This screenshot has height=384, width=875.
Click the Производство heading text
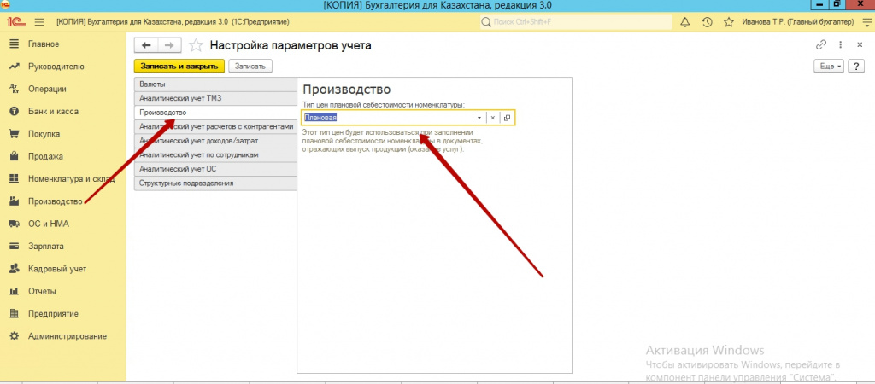[x=346, y=89]
